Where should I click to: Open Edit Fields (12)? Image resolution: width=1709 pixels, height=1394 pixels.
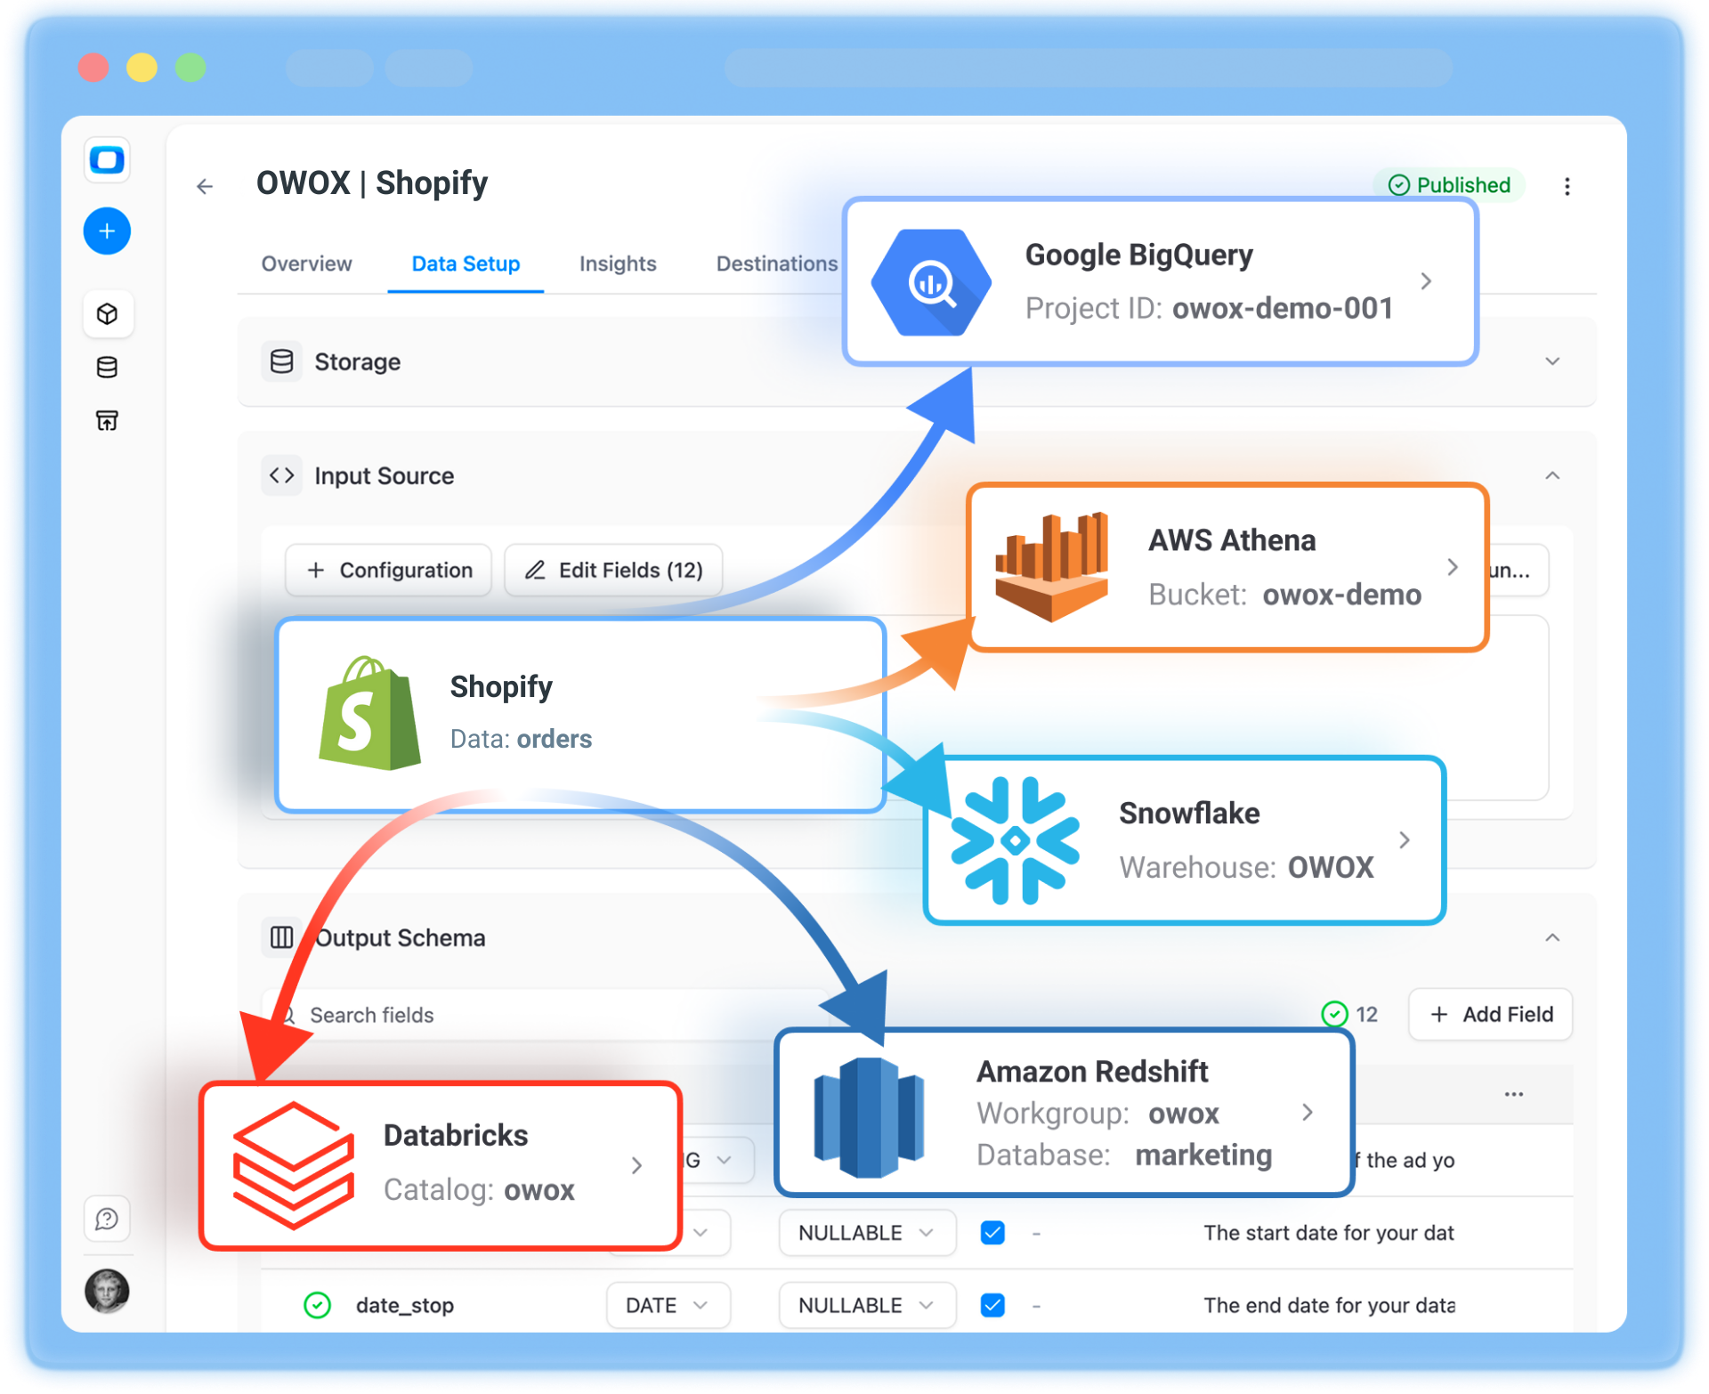click(x=612, y=570)
